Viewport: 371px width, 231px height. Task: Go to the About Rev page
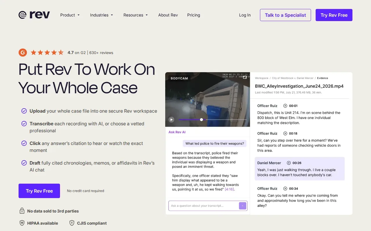point(168,15)
